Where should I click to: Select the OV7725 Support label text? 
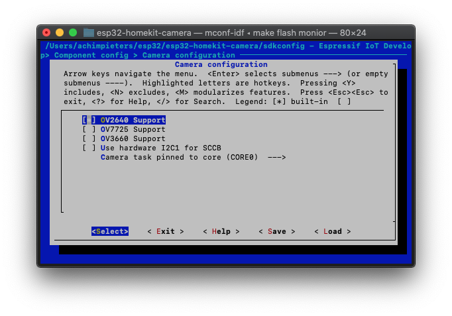(133, 129)
